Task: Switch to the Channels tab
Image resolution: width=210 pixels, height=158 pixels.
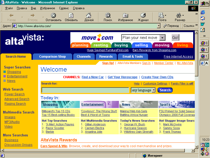Action: coord(84,57)
